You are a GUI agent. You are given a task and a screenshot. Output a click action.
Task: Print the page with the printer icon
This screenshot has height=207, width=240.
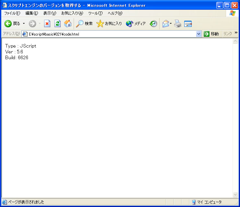[178, 24]
